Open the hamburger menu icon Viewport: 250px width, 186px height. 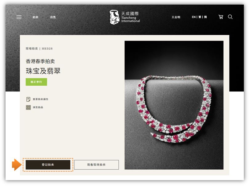point(19,17)
